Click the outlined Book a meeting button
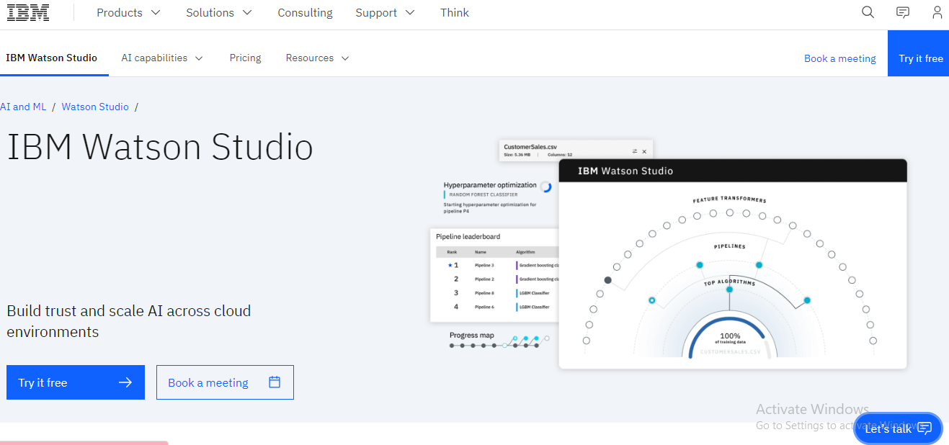The height and width of the screenshot is (445, 949). tap(225, 382)
